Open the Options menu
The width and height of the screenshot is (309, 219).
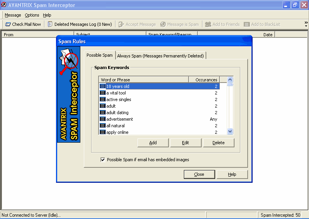(x=32, y=15)
